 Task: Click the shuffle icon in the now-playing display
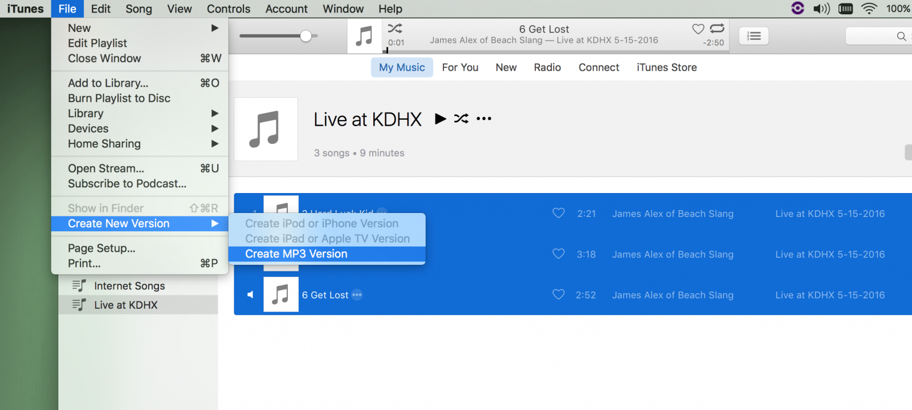pos(395,28)
